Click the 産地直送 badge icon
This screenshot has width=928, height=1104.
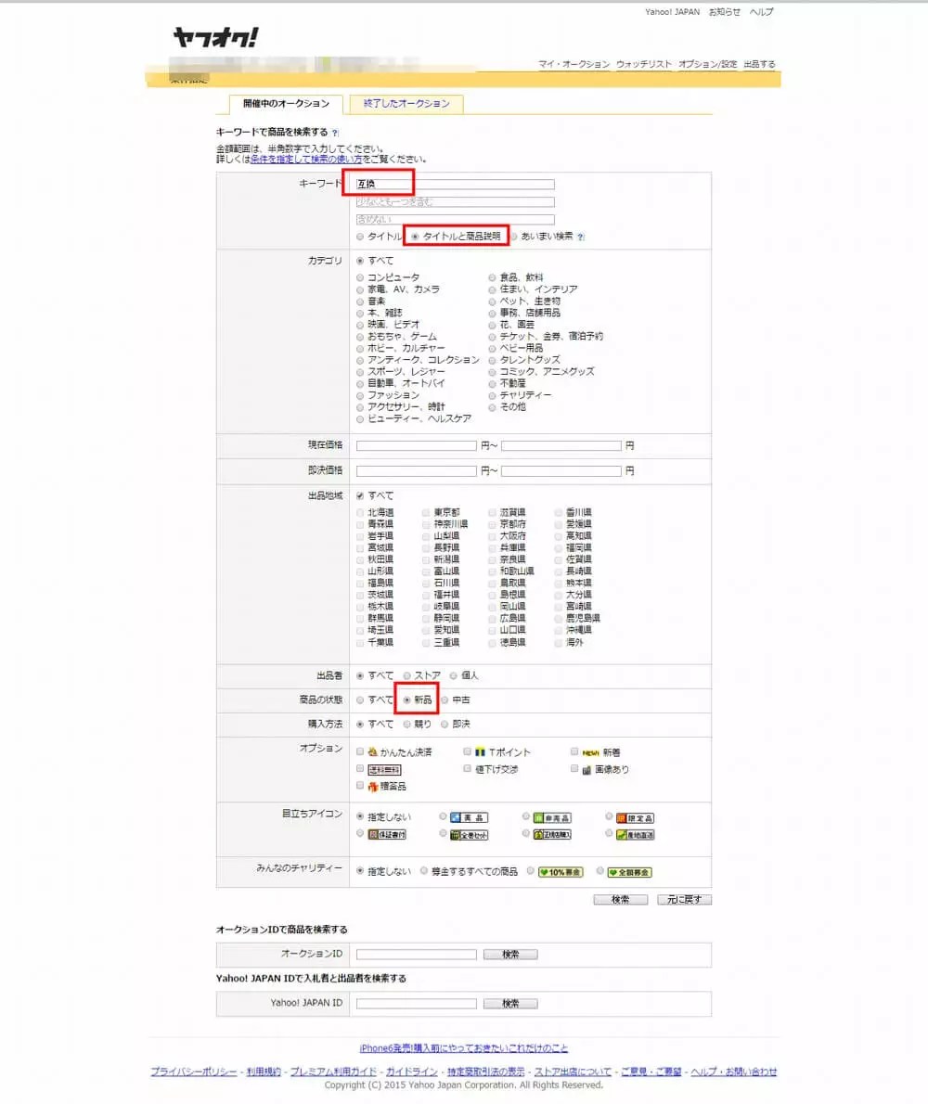click(635, 834)
